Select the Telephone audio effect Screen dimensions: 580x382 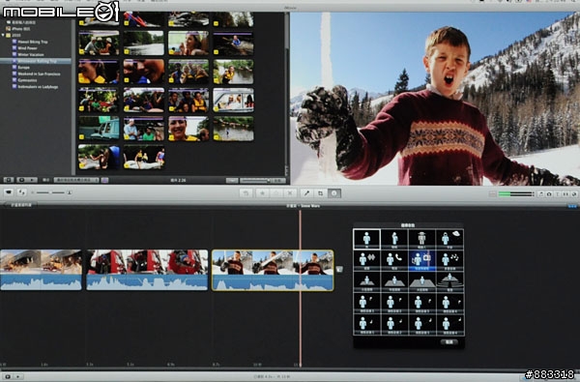(394, 260)
